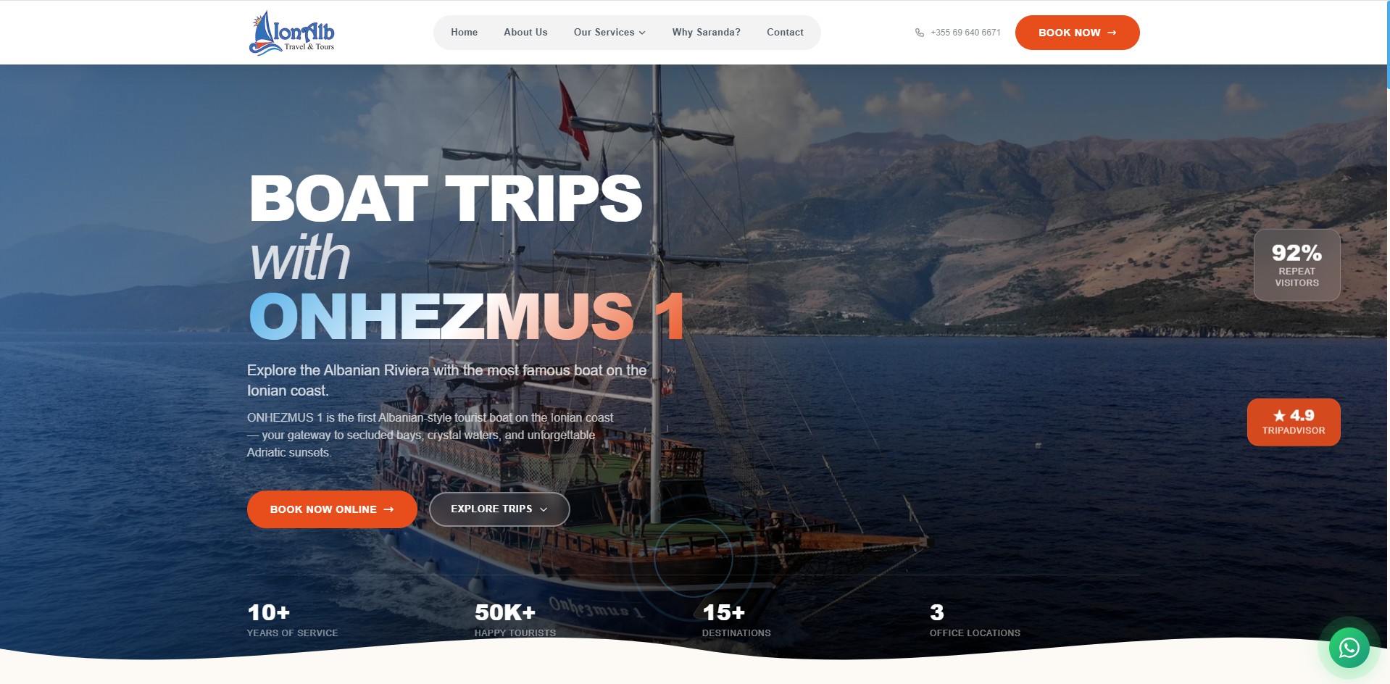The image size is (1390, 684).
Task: Click the IonAlb Travel & Tours logo
Action: [292, 33]
